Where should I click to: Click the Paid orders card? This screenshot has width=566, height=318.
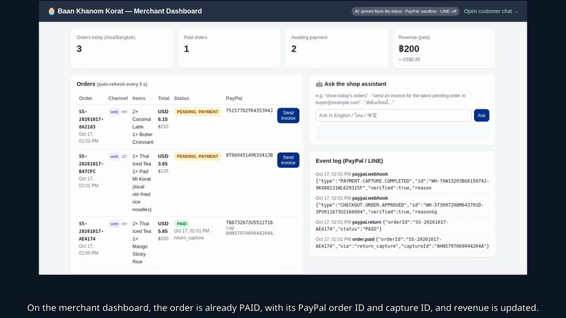click(229, 48)
